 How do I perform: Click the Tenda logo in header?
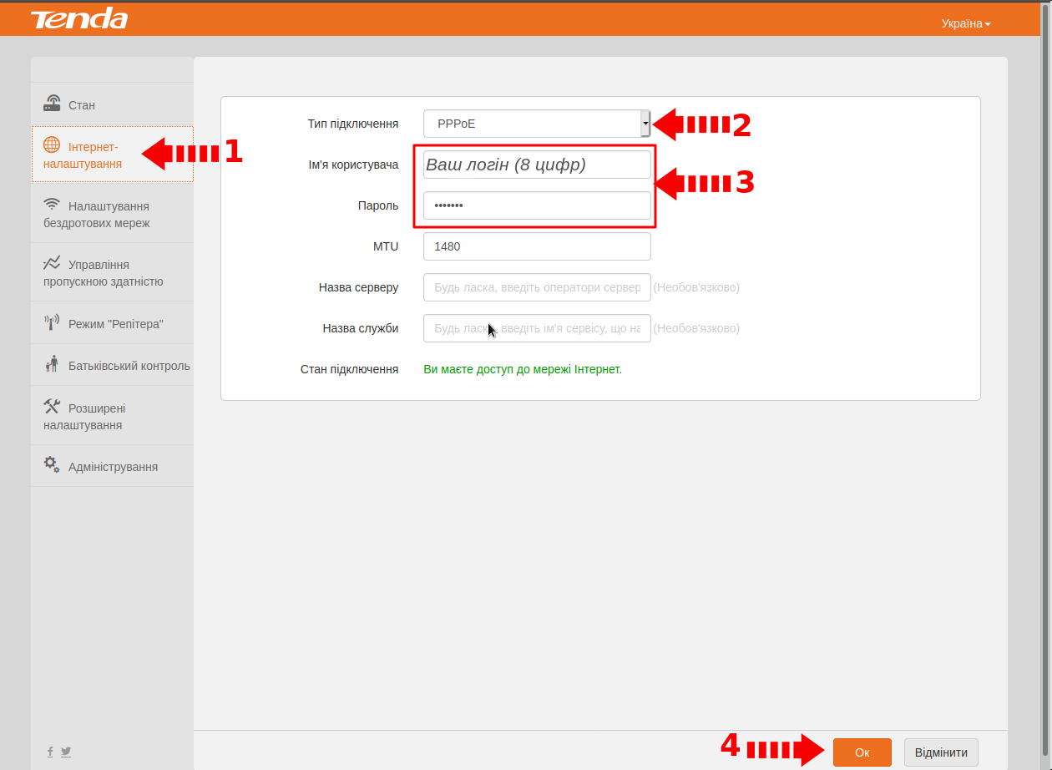click(x=79, y=18)
